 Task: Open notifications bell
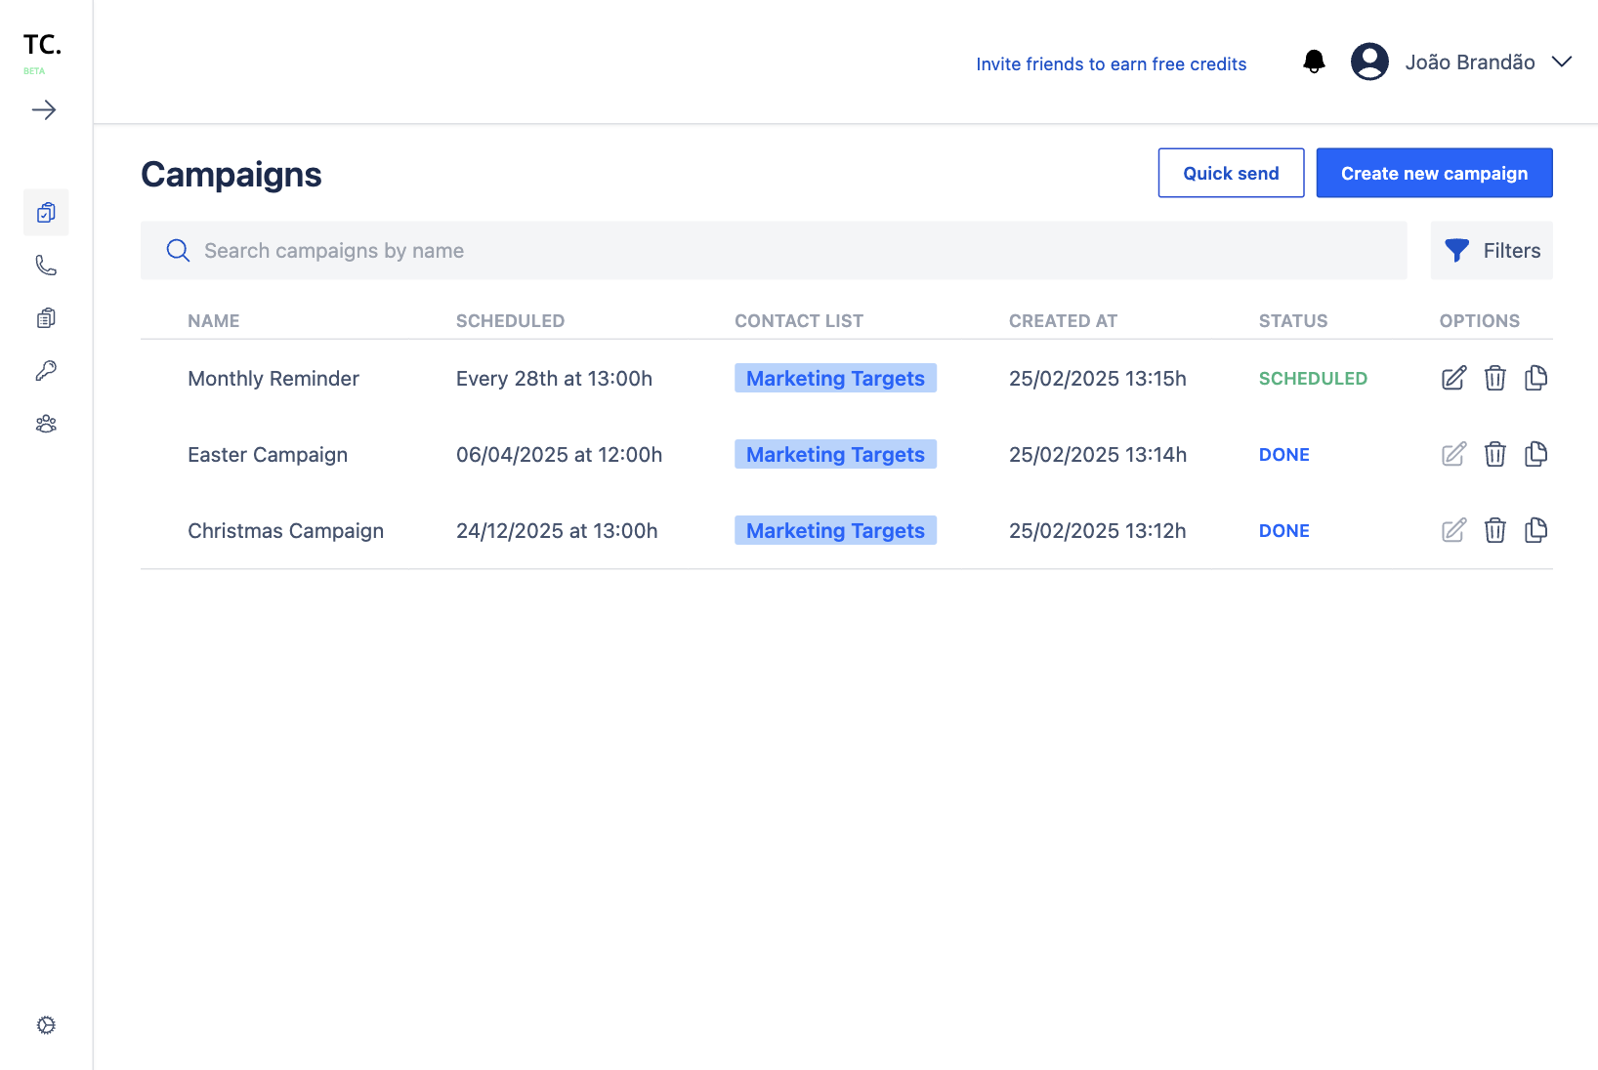click(x=1315, y=62)
